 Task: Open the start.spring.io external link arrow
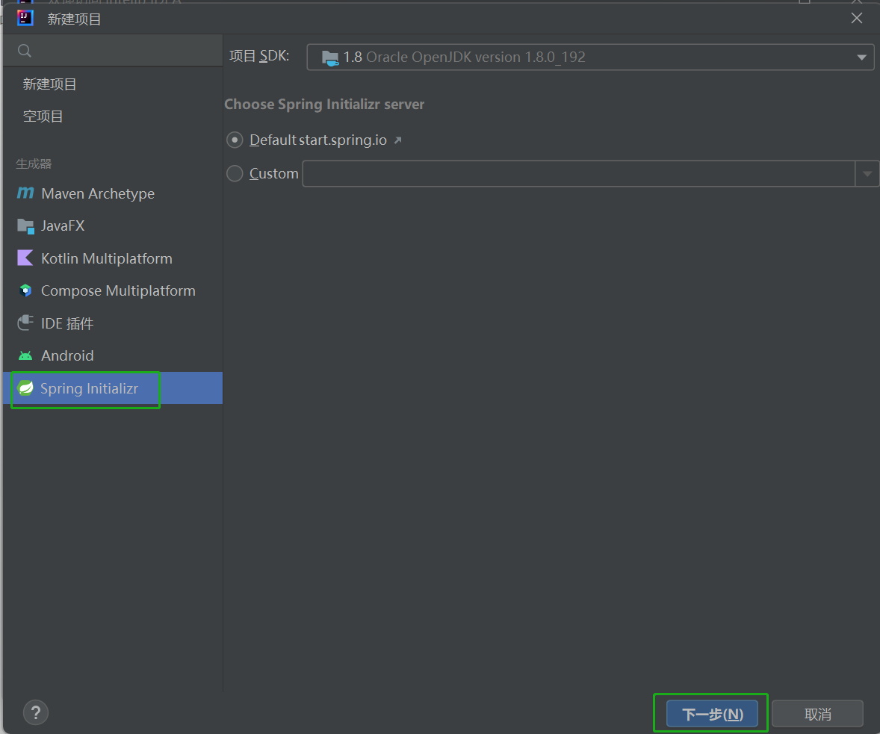pos(397,139)
